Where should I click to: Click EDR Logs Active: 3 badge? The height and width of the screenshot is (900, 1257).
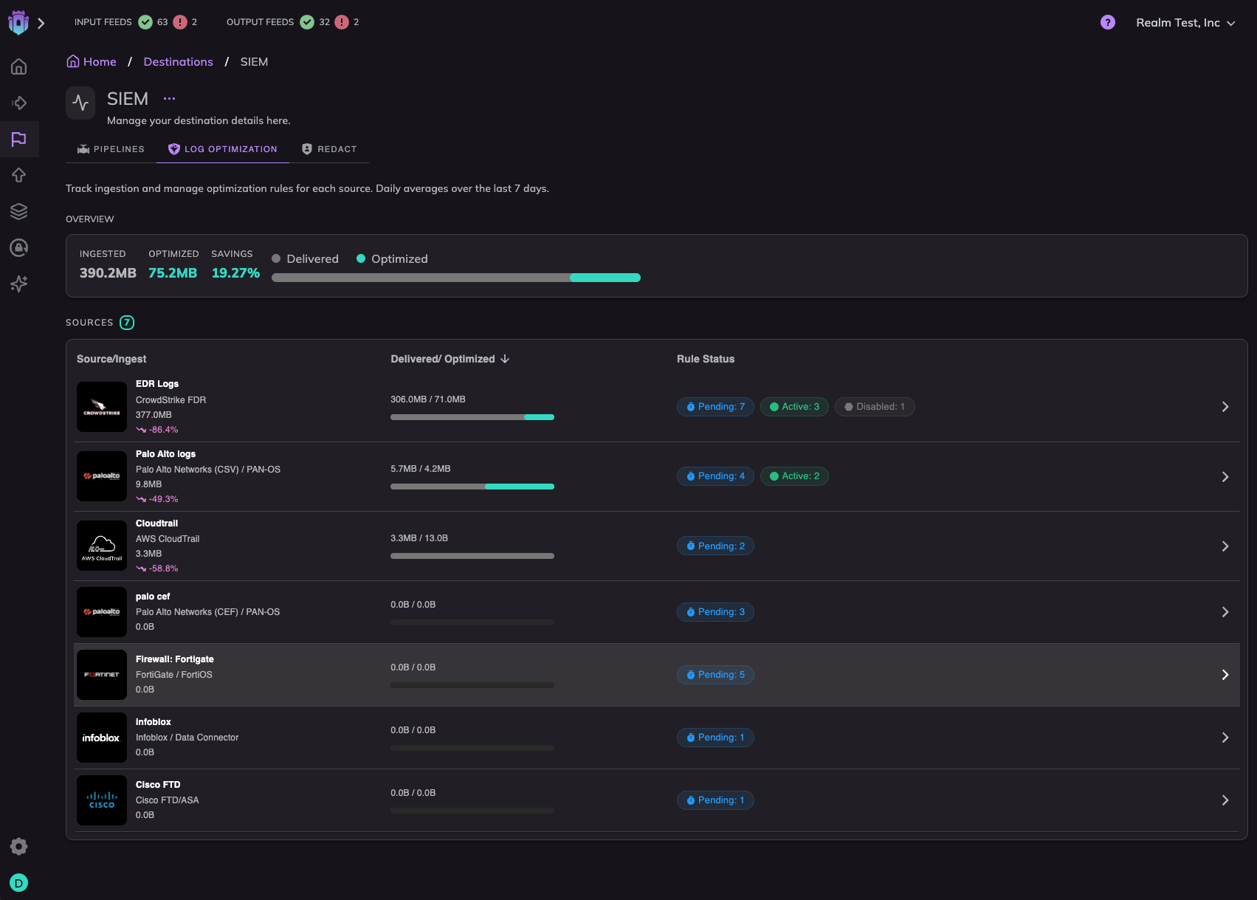click(795, 407)
